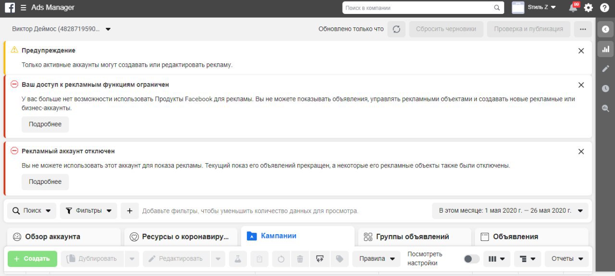Image resolution: width=615 pixels, height=276 pixels.
Task: Click the trash delete icon
Action: click(x=300, y=259)
